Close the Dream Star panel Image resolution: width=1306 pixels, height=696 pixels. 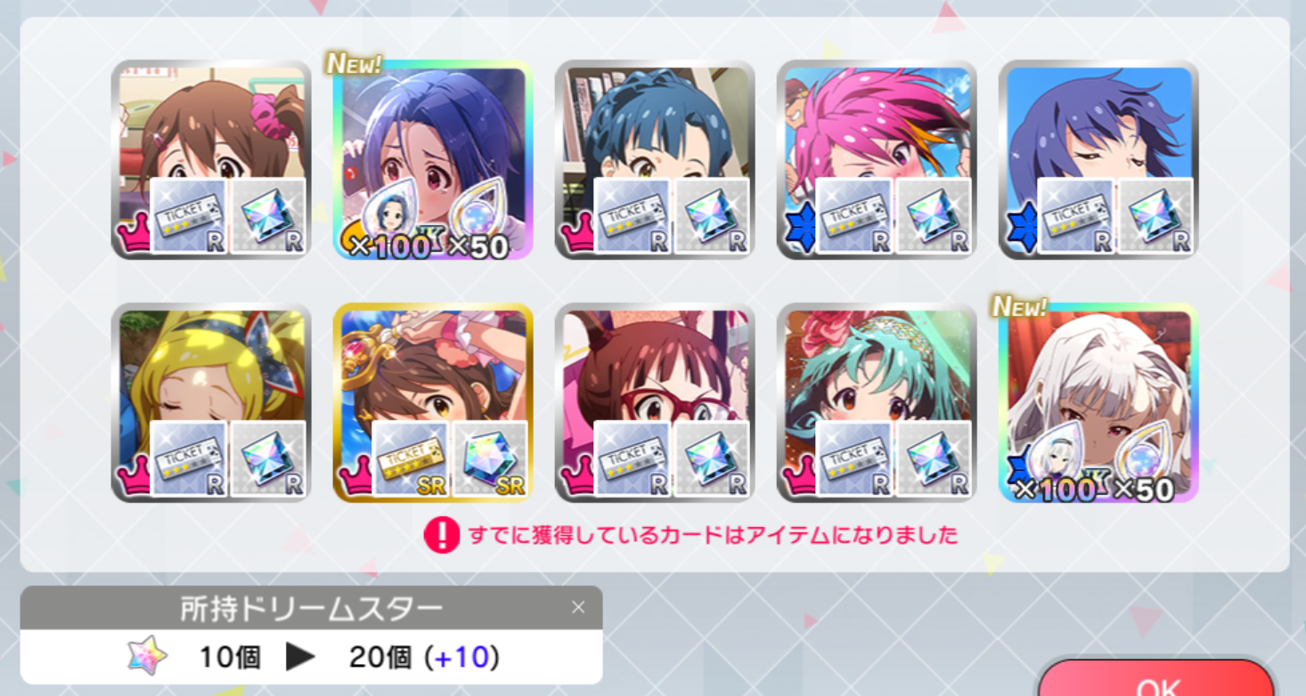pyautogui.click(x=578, y=608)
